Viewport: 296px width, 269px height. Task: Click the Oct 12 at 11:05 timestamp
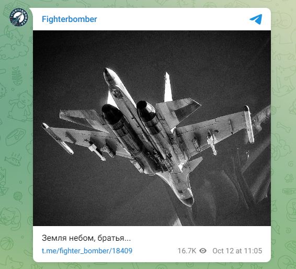click(x=237, y=251)
